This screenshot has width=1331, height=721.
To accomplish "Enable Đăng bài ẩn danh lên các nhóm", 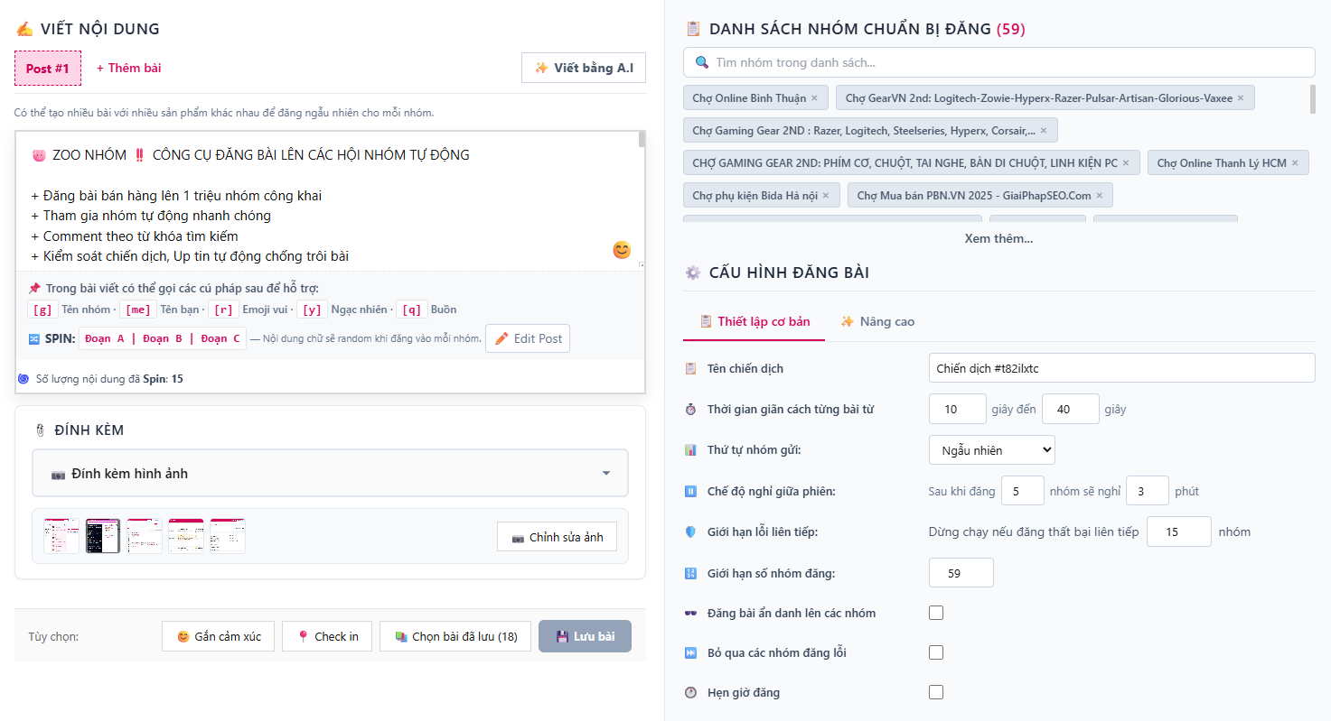I will [936, 613].
